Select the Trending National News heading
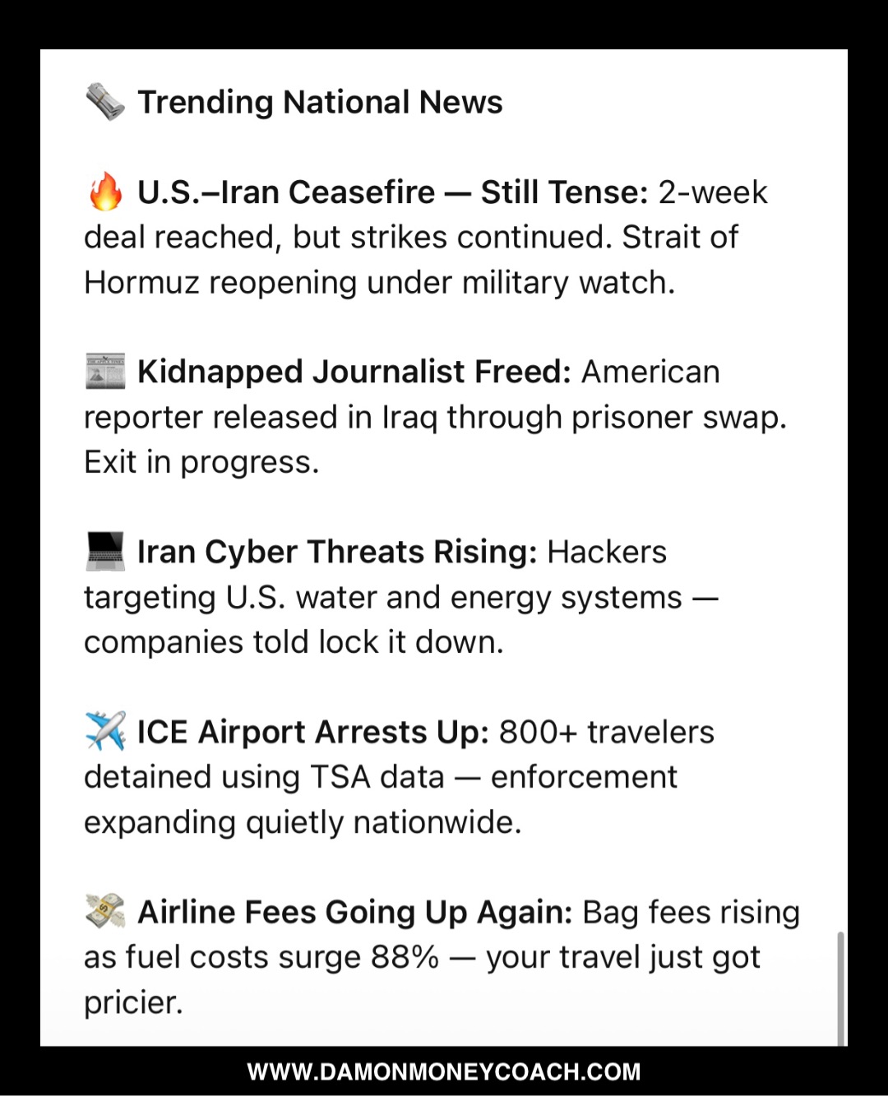Image resolution: width=888 pixels, height=1096 pixels. [320, 102]
